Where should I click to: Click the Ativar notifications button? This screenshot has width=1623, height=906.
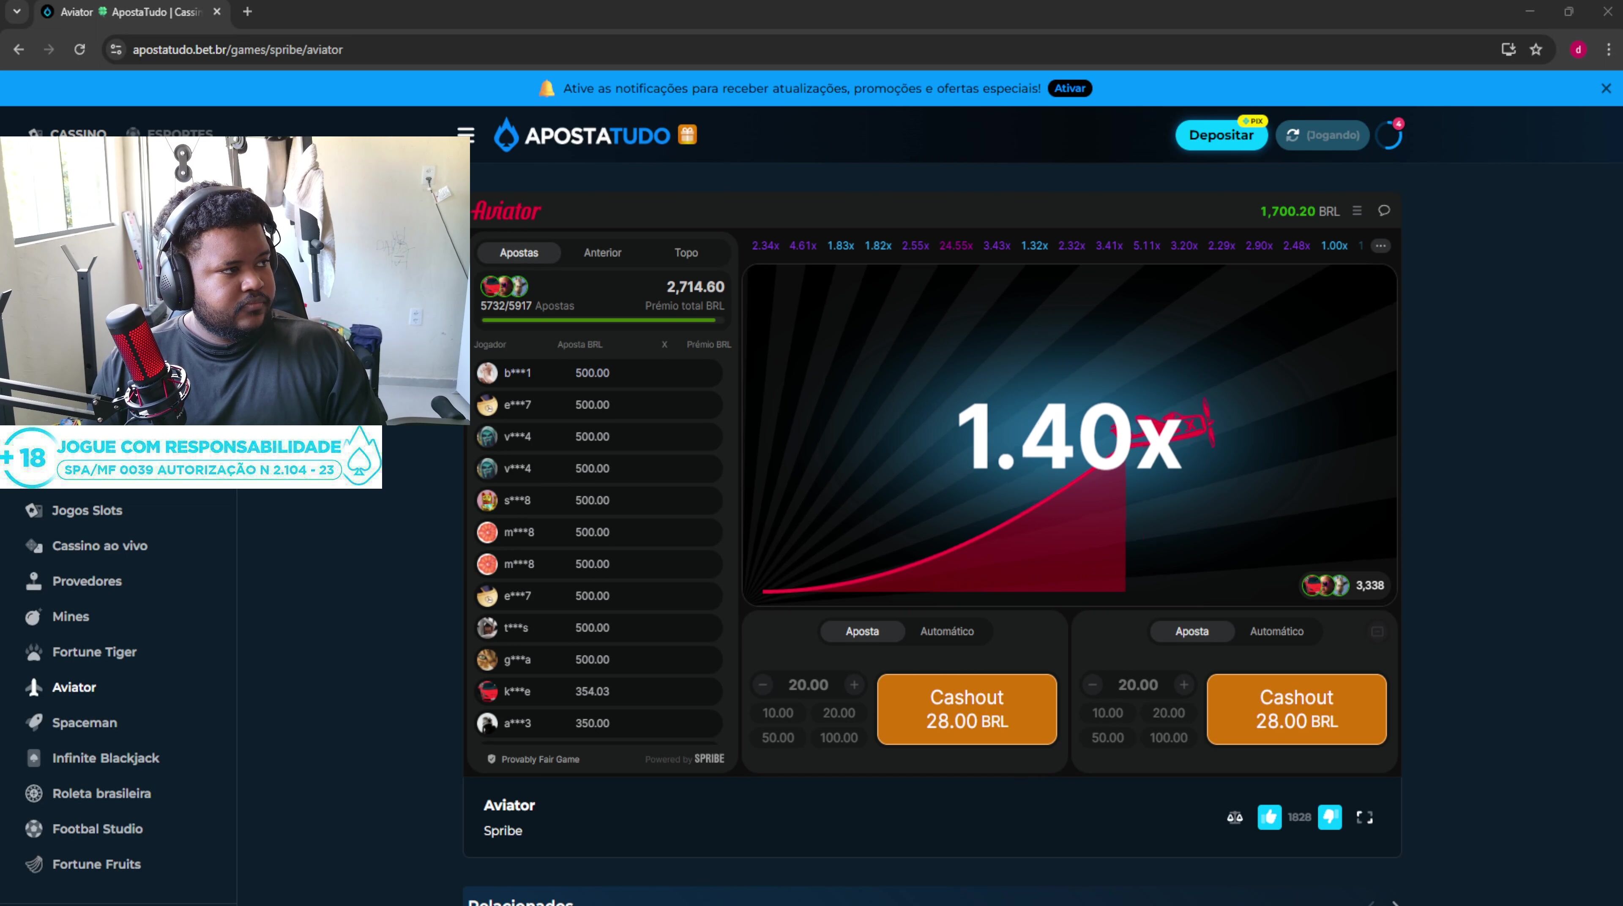pyautogui.click(x=1070, y=88)
